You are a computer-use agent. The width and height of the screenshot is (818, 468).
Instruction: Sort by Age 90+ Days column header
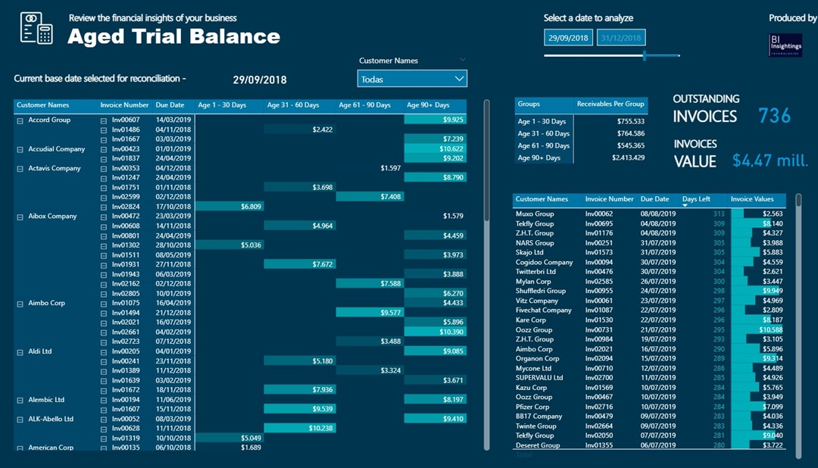428,105
